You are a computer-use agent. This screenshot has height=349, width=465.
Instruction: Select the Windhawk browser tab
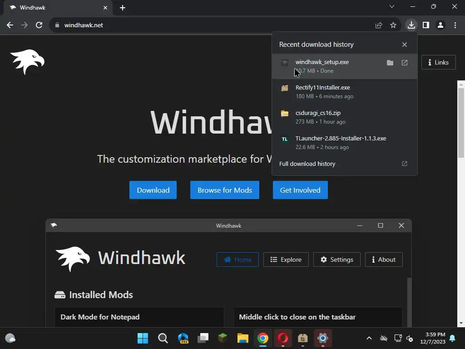pyautogui.click(x=58, y=8)
